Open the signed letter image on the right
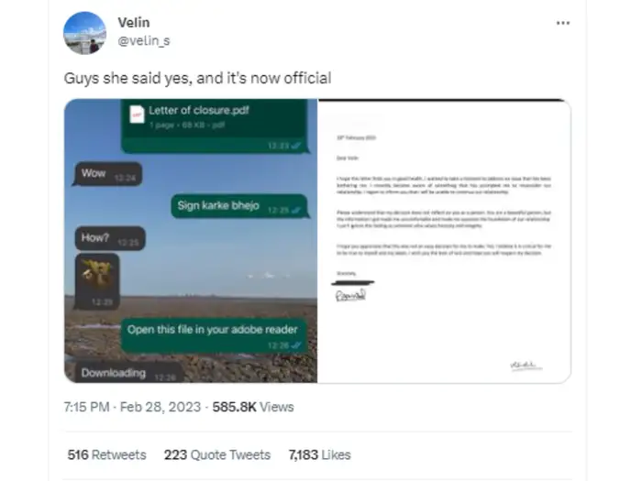Screen dimensions: 642x481 coord(445,241)
